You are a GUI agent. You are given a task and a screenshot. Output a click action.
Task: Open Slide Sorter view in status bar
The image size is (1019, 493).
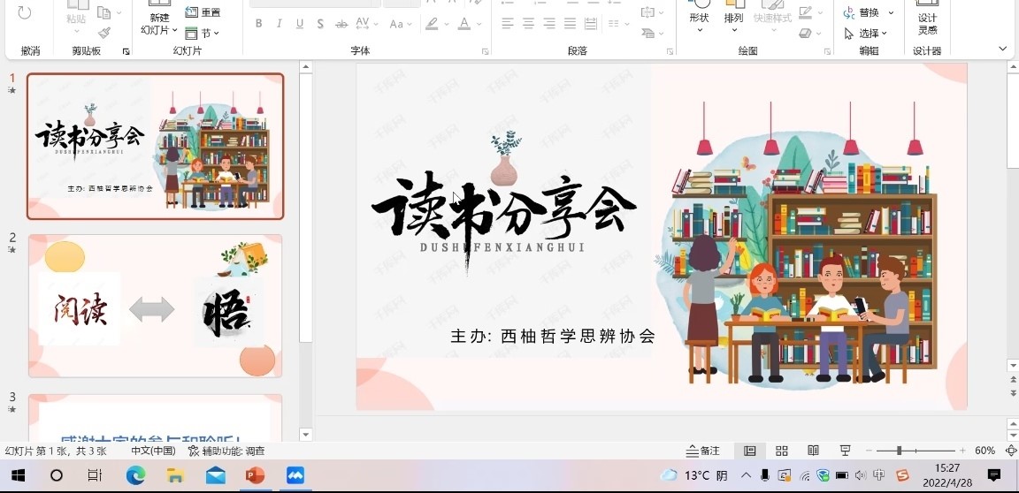(x=782, y=451)
